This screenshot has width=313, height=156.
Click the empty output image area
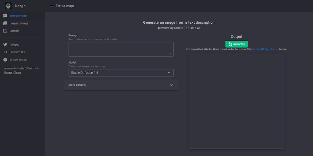click(x=237, y=101)
